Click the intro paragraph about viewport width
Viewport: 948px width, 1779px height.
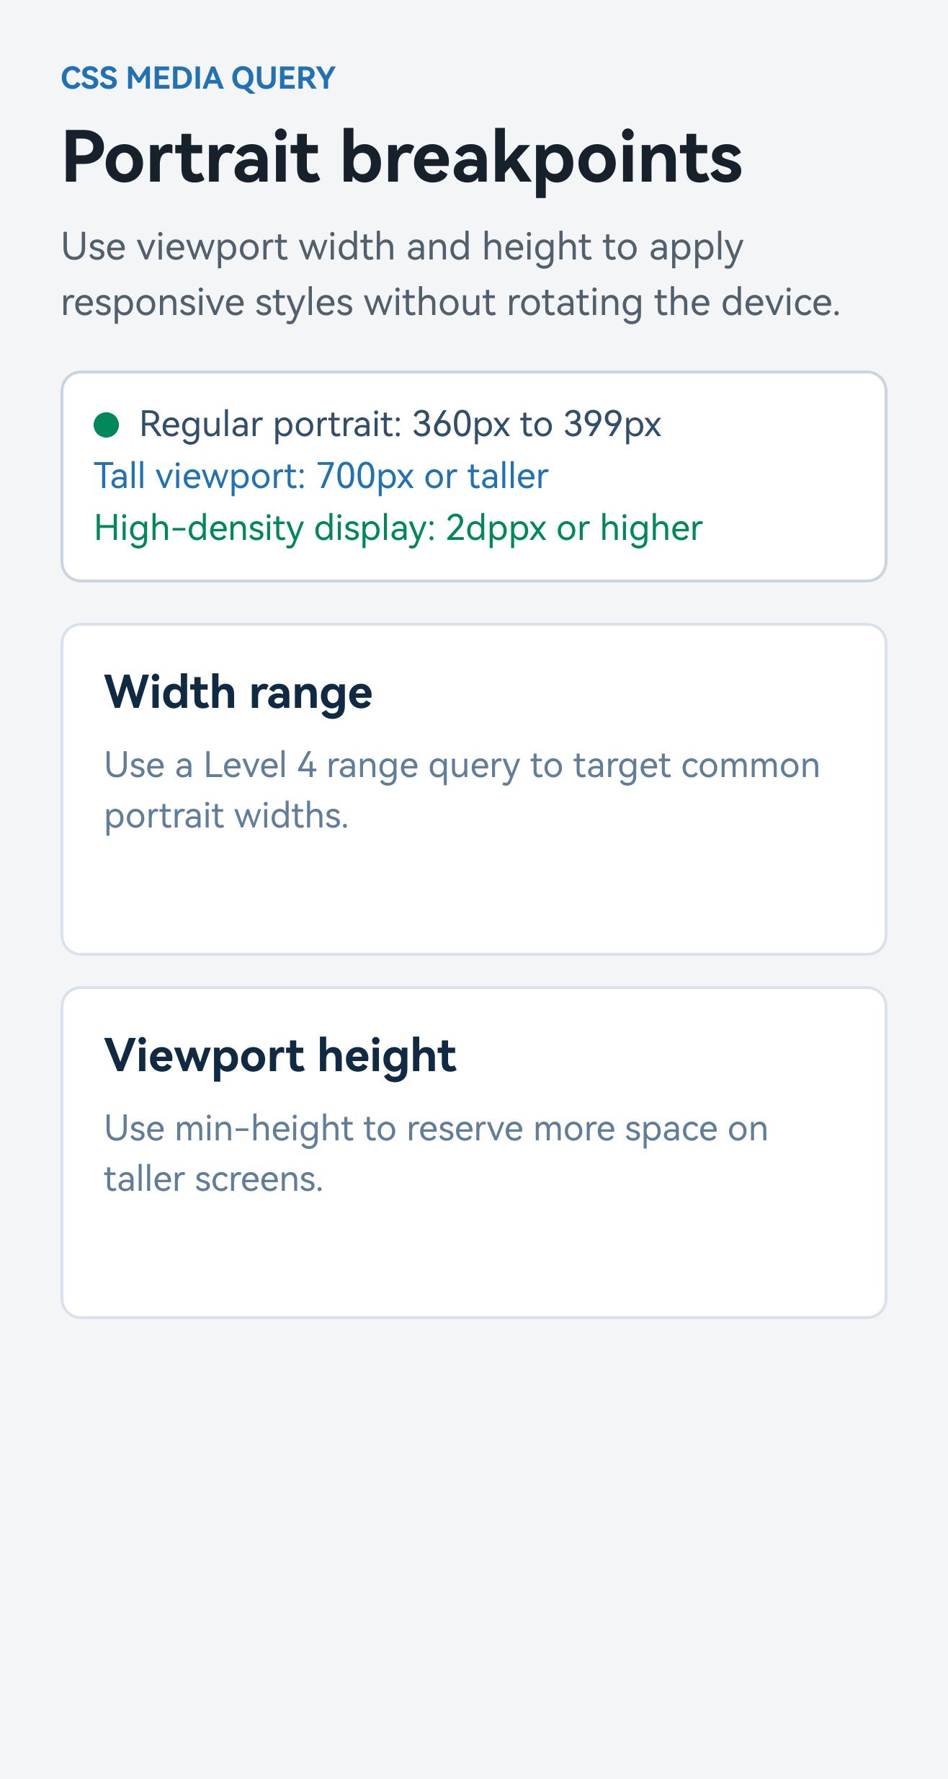click(x=451, y=275)
